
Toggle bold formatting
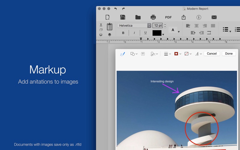click(x=123, y=33)
